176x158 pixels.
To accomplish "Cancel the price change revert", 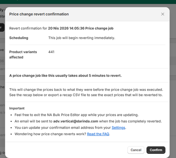I will 136,150.
